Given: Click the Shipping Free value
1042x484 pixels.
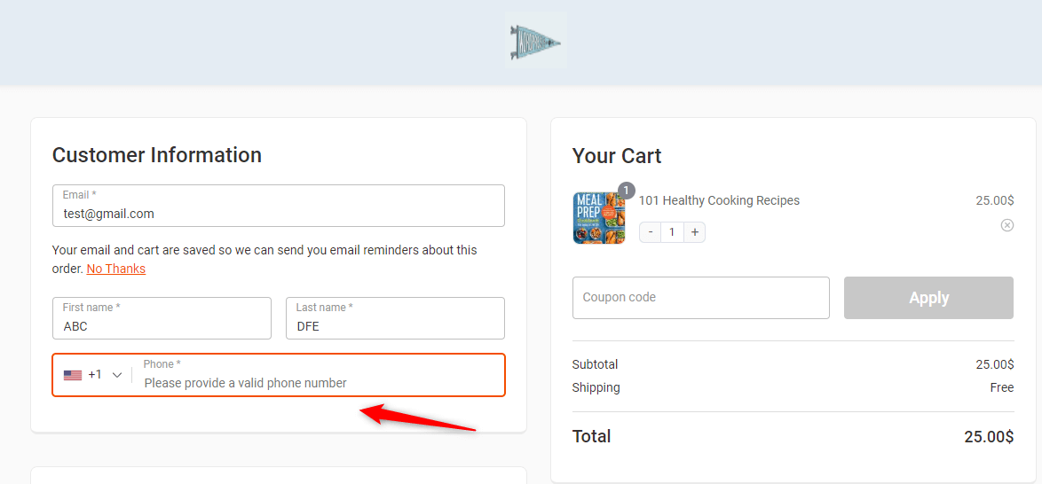Looking at the screenshot, I should click(x=1002, y=387).
